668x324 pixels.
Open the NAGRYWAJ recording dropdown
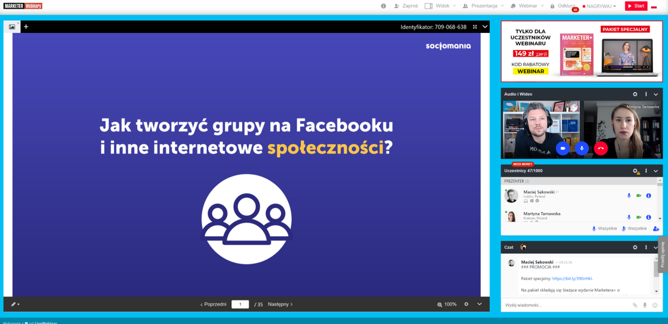(600, 6)
